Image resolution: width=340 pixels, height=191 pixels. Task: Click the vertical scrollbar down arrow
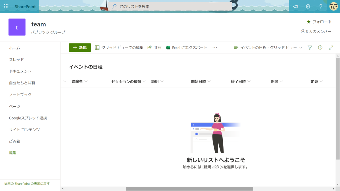pos(337,184)
